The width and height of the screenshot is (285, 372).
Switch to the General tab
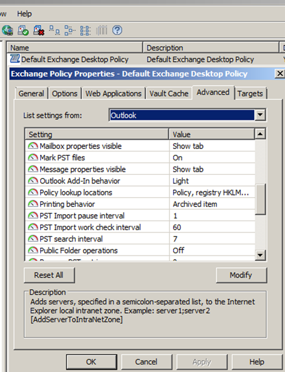[x=31, y=93]
